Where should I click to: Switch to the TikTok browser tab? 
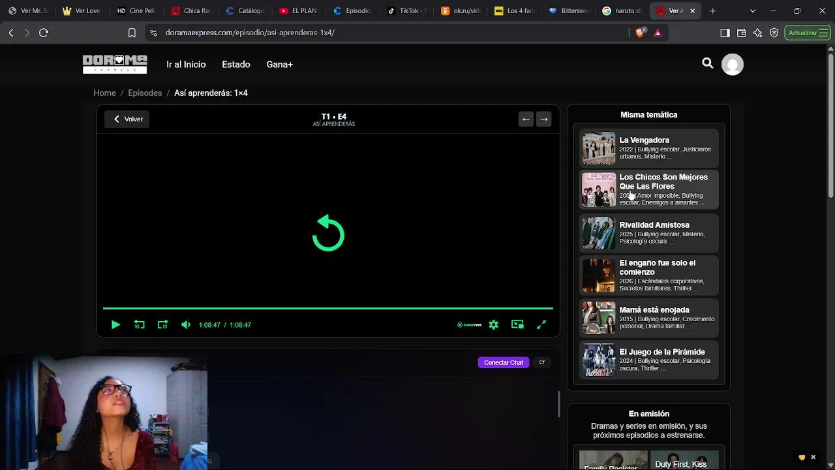(407, 10)
